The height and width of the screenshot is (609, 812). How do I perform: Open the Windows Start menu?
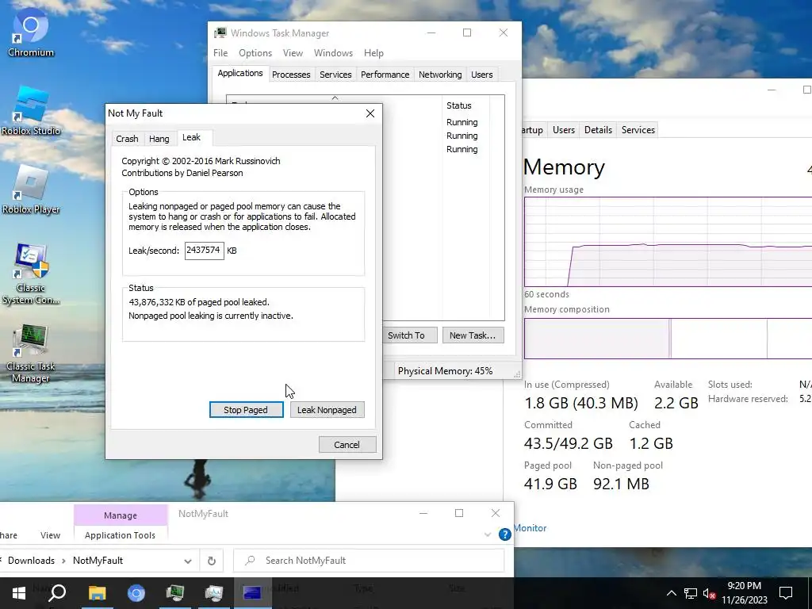click(x=19, y=593)
